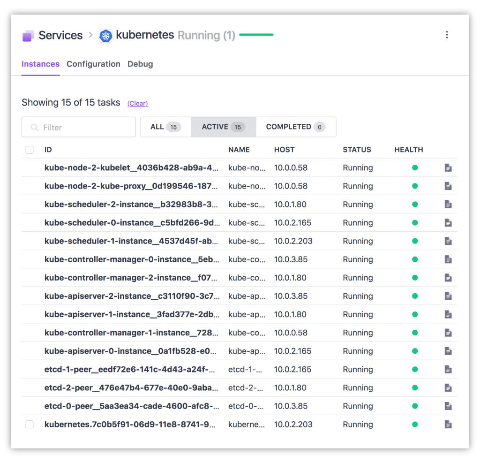This screenshot has height=463, width=480.
Task: Open logs icon for kube-apiserver-2-instance task
Action: [448, 296]
